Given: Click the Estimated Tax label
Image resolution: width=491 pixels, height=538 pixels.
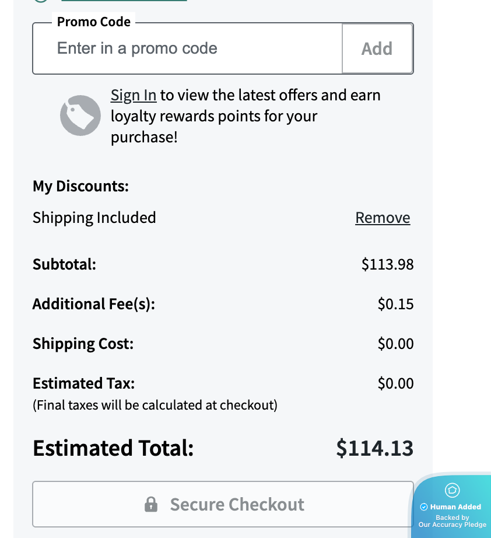Looking at the screenshot, I should (83, 383).
